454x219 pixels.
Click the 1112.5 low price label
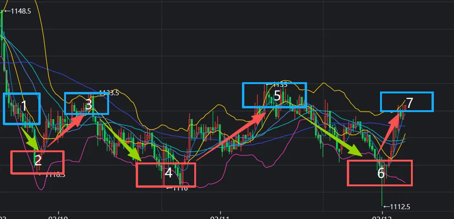(x=396, y=207)
